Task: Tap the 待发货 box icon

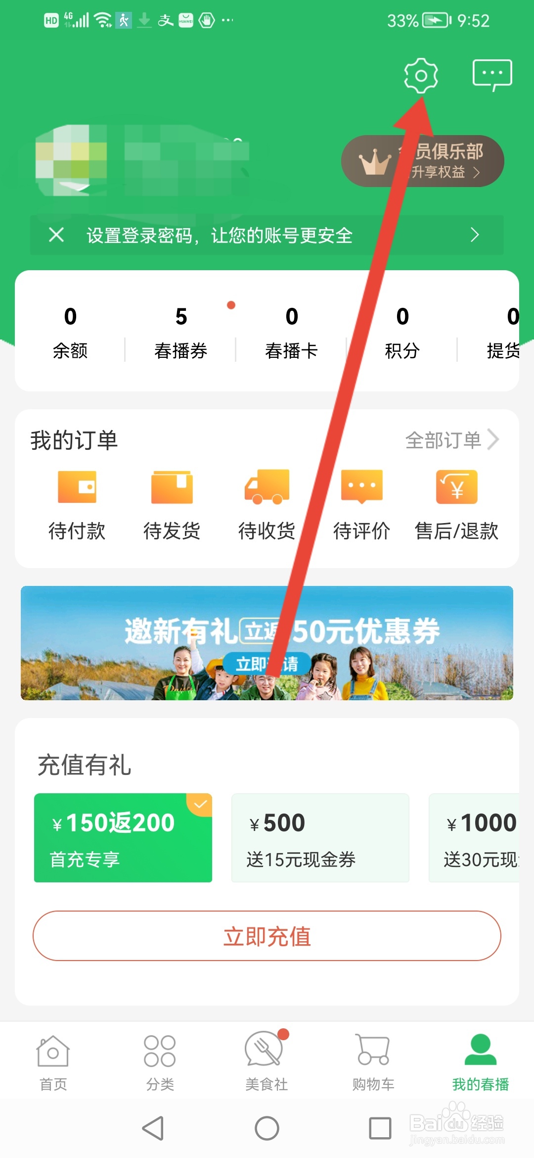Action: point(172,487)
